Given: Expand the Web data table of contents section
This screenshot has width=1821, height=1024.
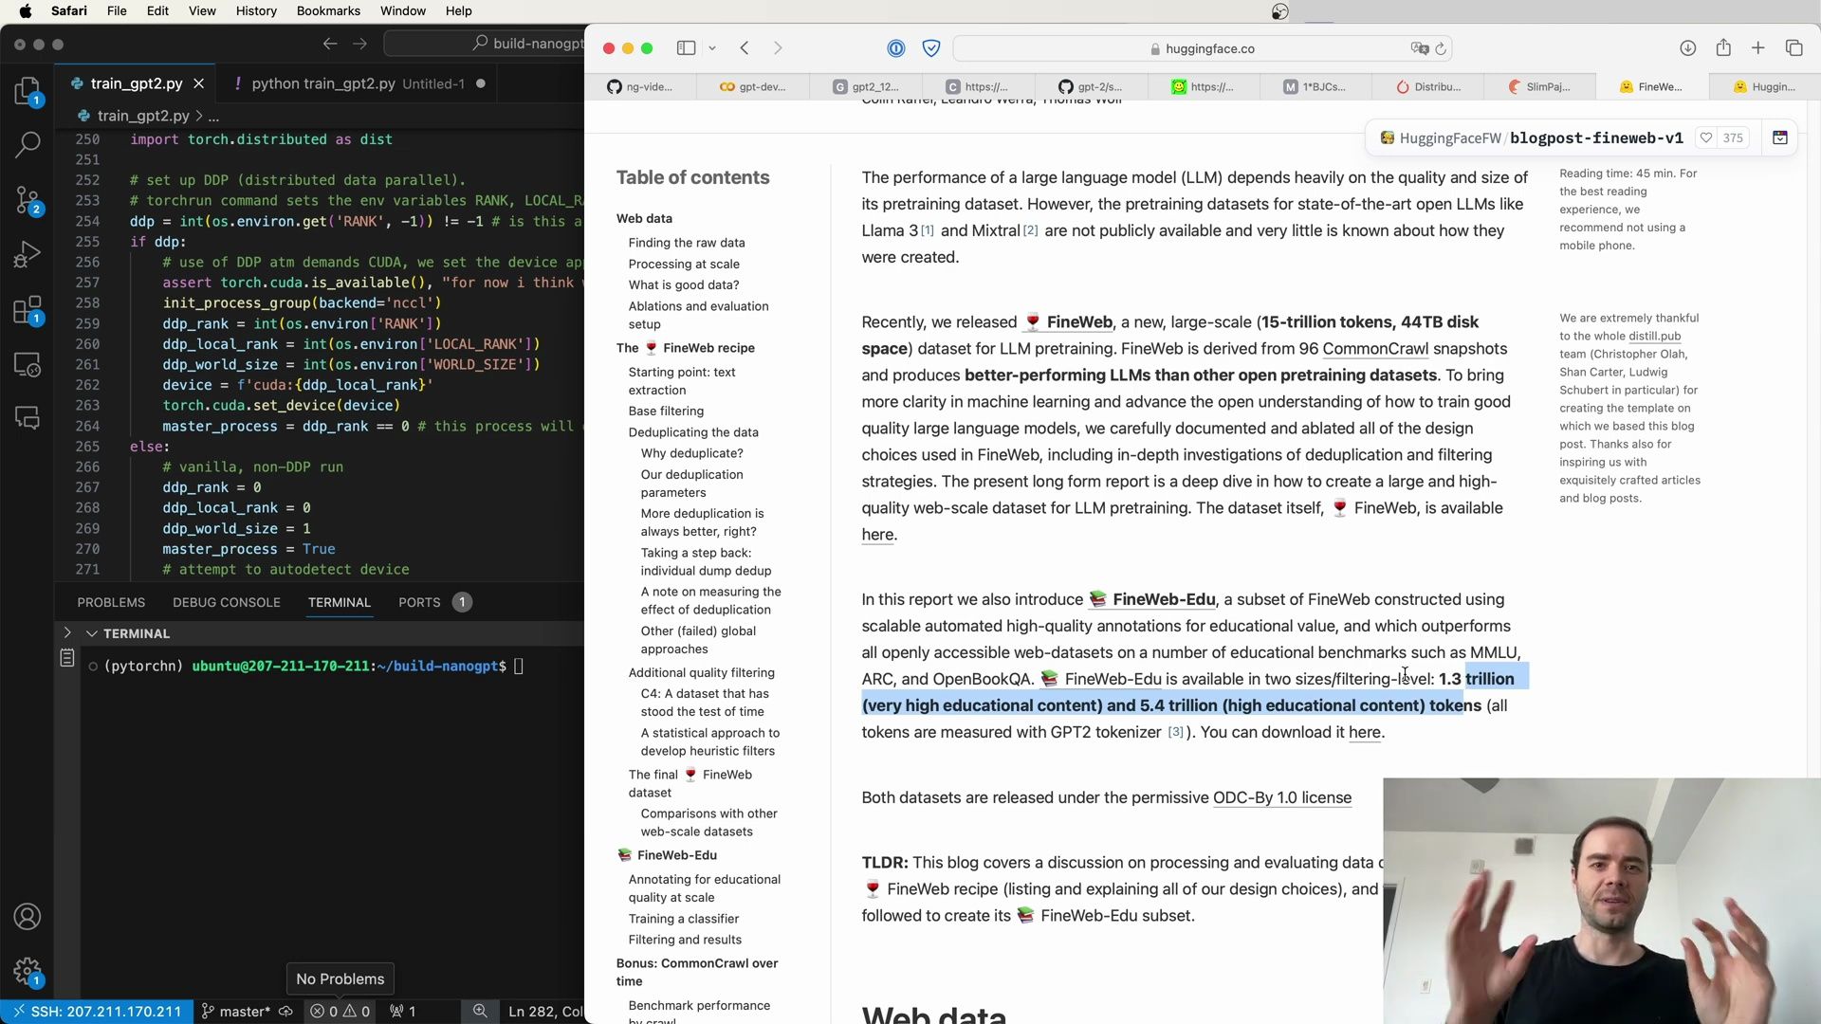Looking at the screenshot, I should pyautogui.click(x=644, y=217).
